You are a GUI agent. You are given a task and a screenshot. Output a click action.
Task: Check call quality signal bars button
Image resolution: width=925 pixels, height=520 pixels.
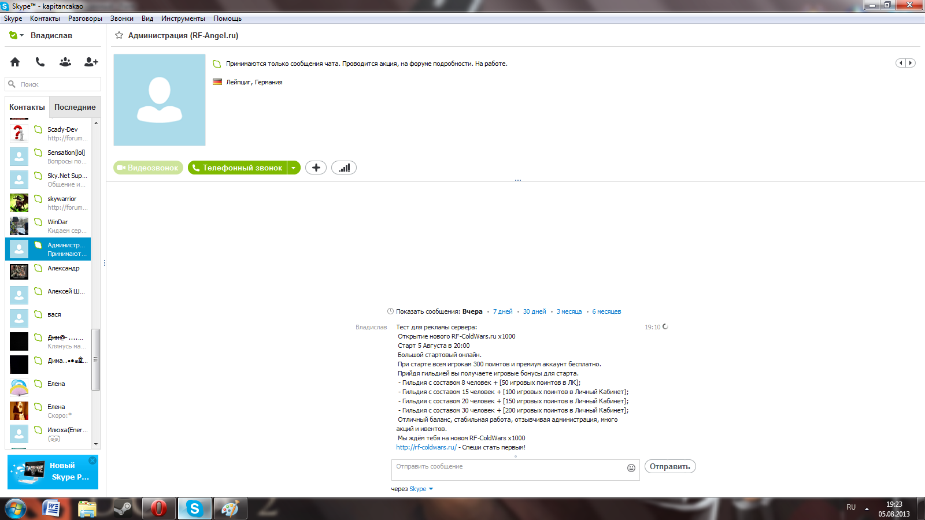(x=344, y=168)
